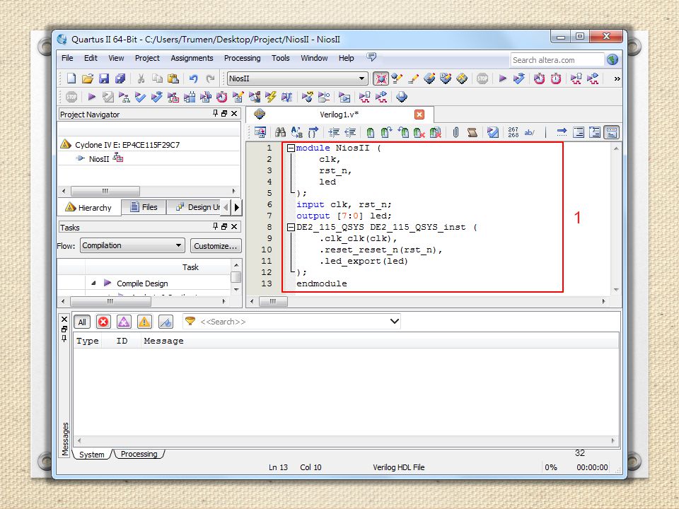Click the insert file paperclip icon
Image resolution: width=679 pixels, height=509 pixels.
coord(455,132)
